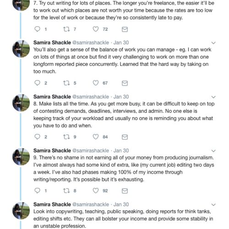Like the tweet with 92 likes

(x=96, y=191)
